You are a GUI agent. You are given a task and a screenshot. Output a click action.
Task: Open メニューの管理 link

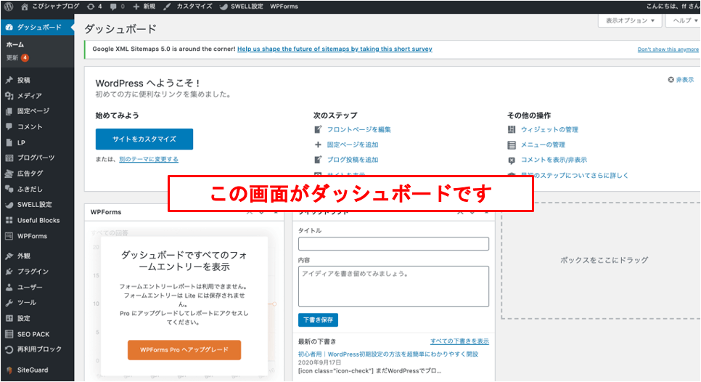click(x=543, y=145)
